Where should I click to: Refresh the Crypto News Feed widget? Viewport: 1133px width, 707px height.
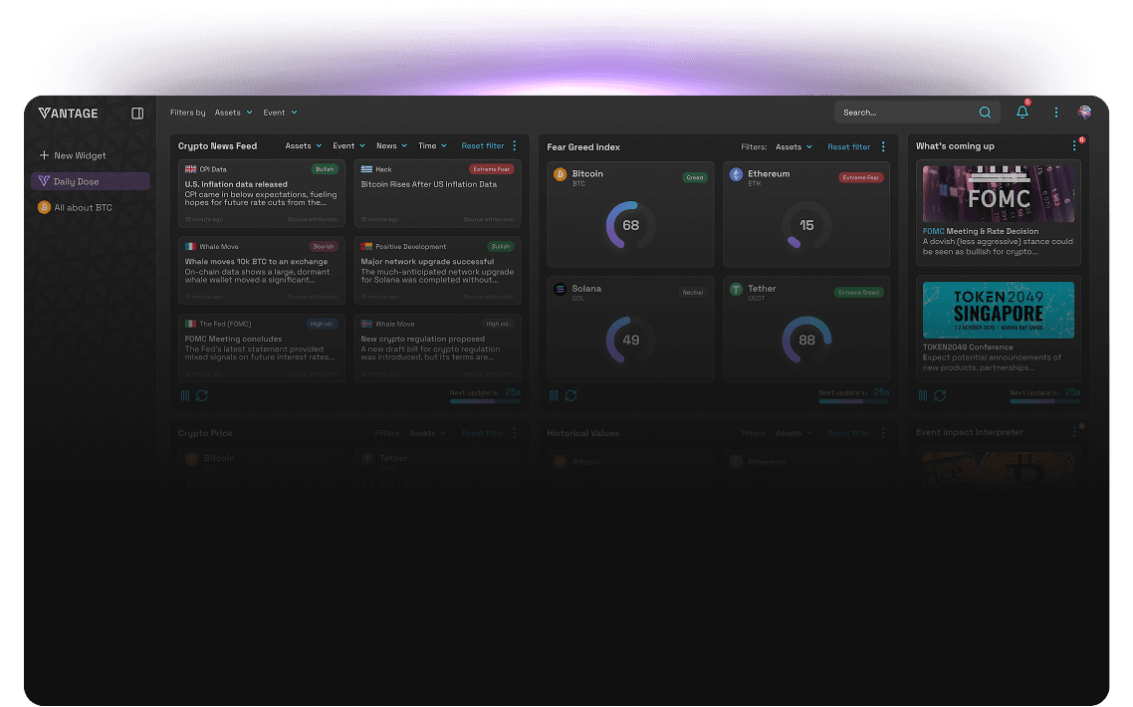202,395
